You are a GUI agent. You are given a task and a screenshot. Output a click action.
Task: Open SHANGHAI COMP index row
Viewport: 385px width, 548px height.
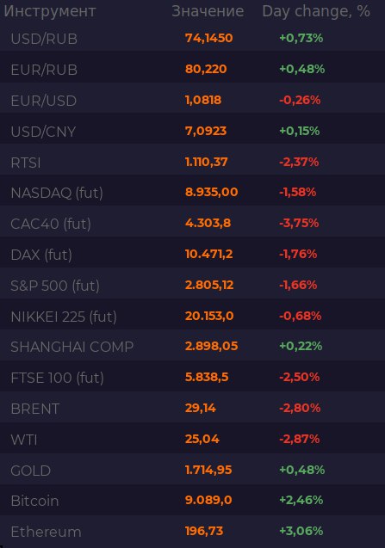[193, 347]
